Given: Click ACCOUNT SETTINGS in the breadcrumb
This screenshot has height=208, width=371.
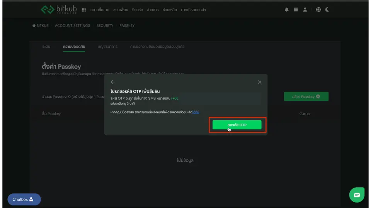Looking at the screenshot, I should coord(72,26).
